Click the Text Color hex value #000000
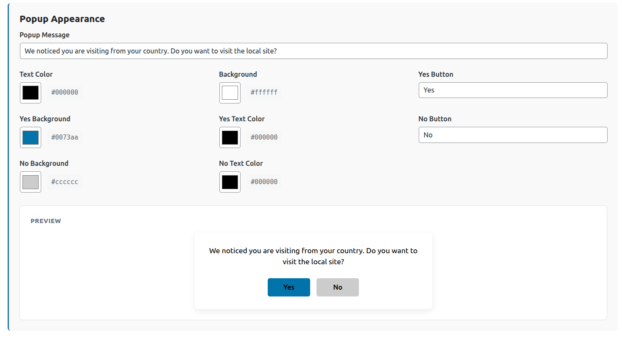This screenshot has height=341, width=622. click(x=64, y=92)
